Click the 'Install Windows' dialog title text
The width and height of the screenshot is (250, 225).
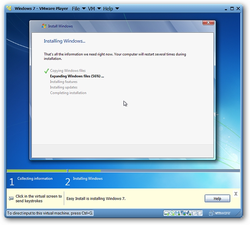(x=61, y=26)
